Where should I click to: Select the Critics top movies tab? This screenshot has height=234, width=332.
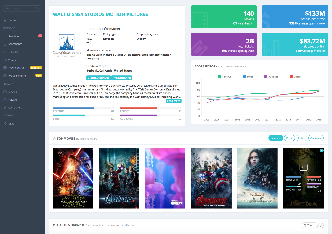pos(302,138)
